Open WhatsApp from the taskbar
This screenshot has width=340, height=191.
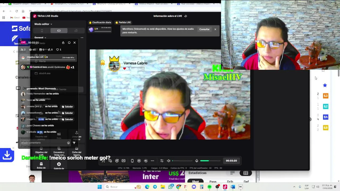pyautogui.click(x=171, y=187)
